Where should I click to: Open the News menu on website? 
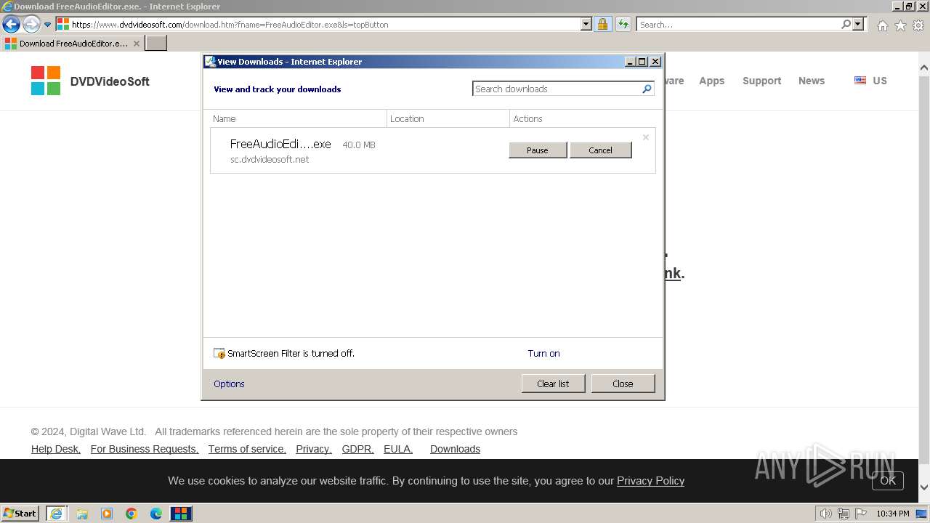[811, 81]
